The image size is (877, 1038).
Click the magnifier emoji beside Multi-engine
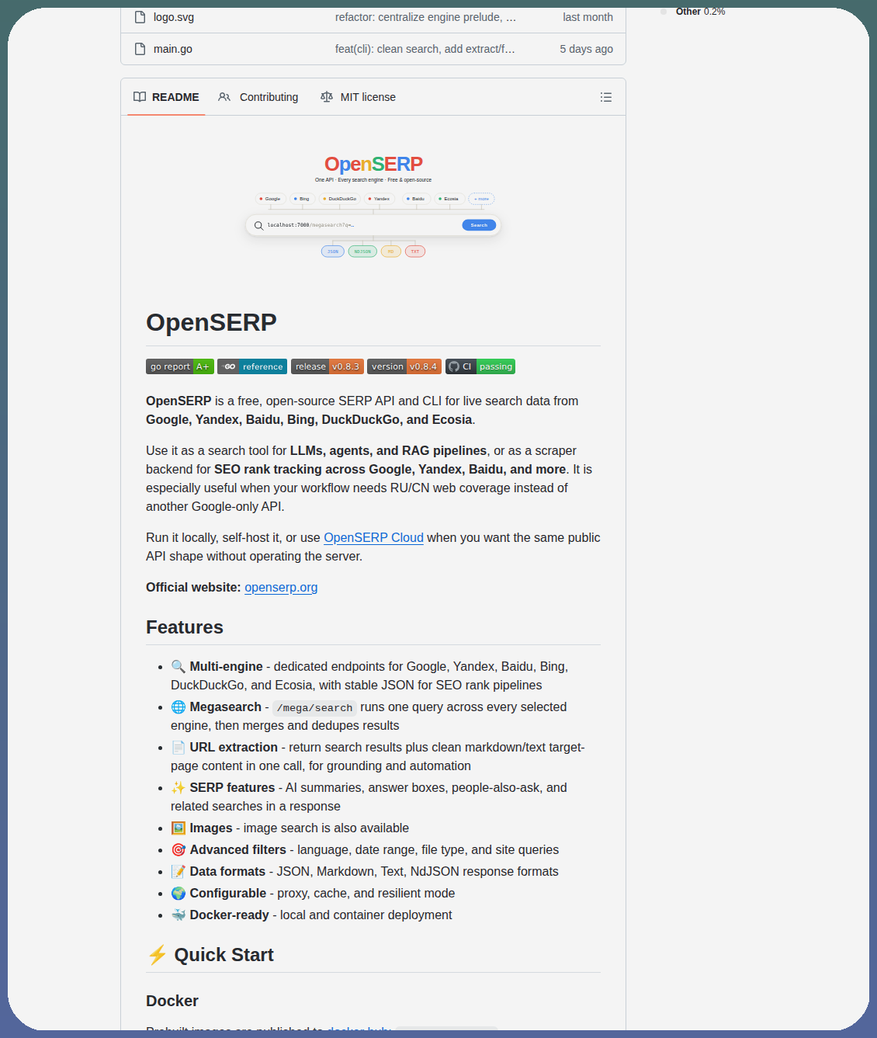179,666
